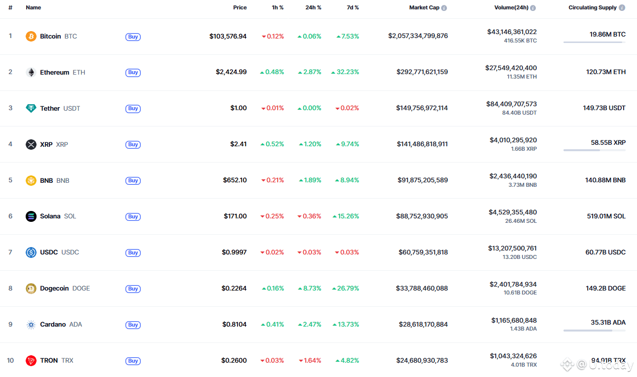Click Tether volume $84,409,707,573
The image size is (637, 377).
(x=512, y=104)
